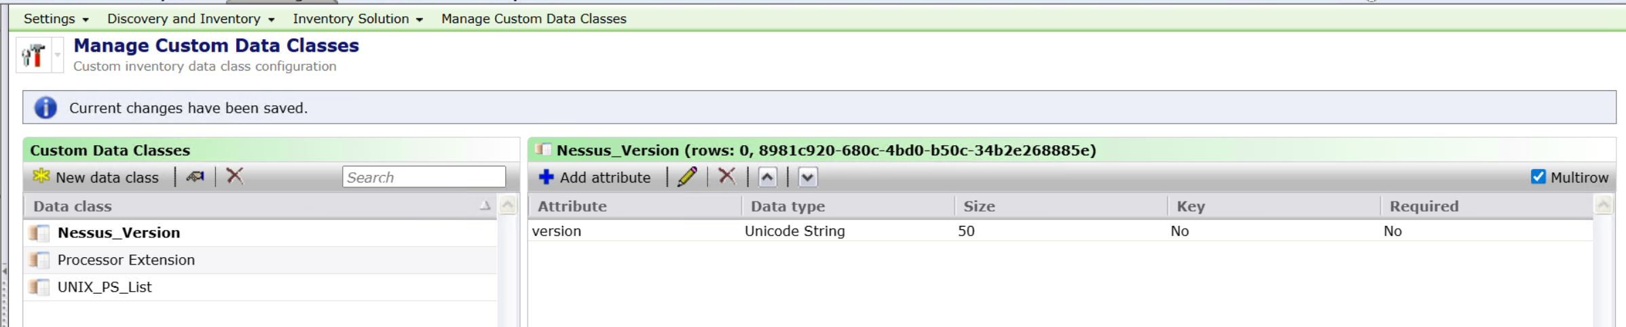Viewport: 1626px width, 327px height.
Task: Select the UNIX_PS_List data class
Action: pos(105,287)
